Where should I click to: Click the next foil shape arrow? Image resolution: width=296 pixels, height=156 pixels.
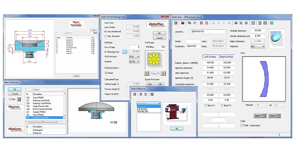click(x=163, y=73)
